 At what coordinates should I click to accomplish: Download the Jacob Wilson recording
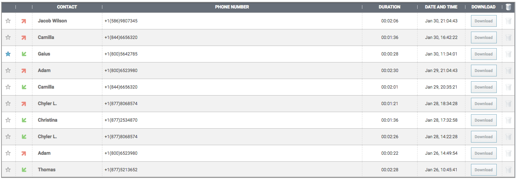point(483,21)
